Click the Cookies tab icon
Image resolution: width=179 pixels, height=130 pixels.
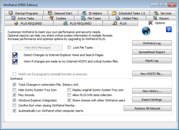pyautogui.click(x=52, y=18)
